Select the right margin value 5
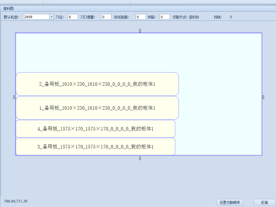 [x=263, y=97]
